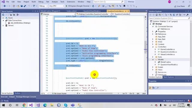Open Skype from the taskbar

pos(66,105)
